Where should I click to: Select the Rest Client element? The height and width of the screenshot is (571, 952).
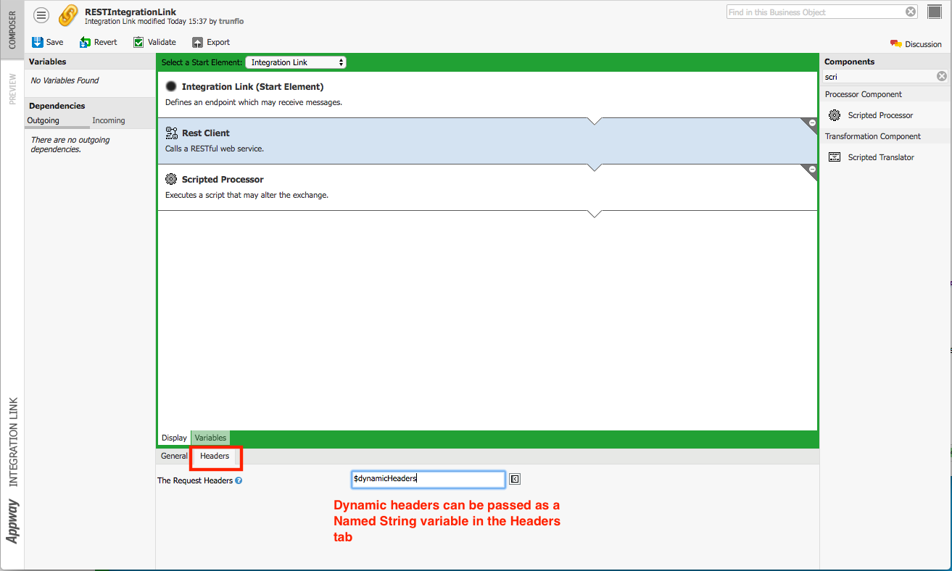coord(487,141)
